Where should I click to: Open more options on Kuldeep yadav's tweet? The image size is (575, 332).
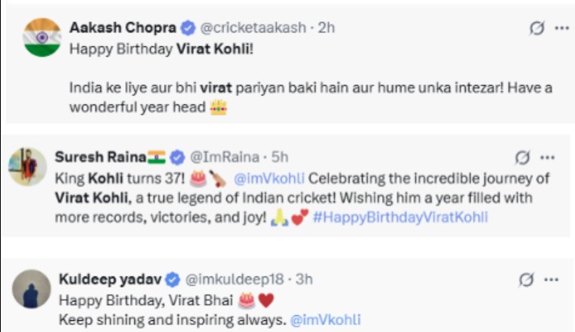[x=553, y=280]
